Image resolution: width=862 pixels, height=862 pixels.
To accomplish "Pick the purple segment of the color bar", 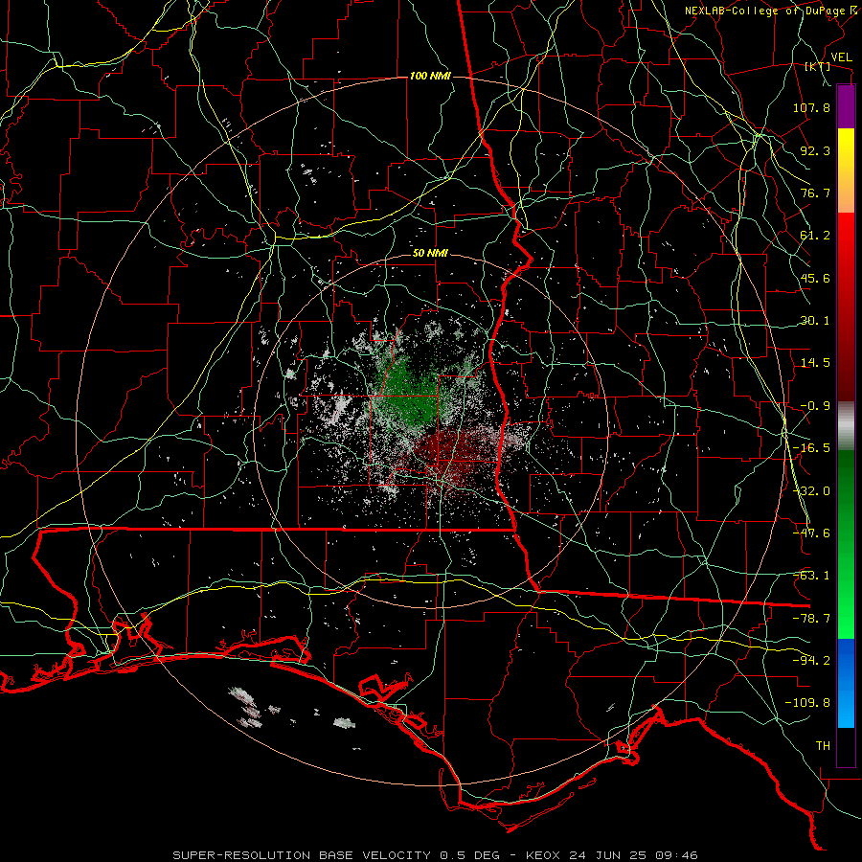I will coord(846,106).
